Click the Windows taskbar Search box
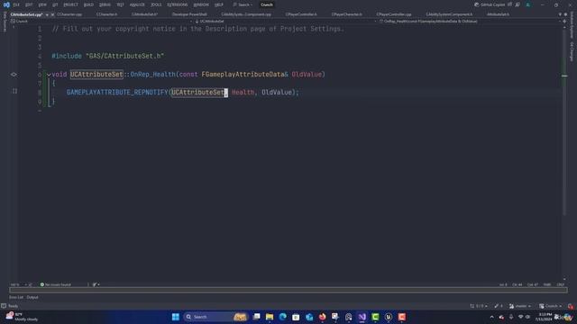Screen dimensions: 577x324 pyautogui.click(x=216, y=317)
